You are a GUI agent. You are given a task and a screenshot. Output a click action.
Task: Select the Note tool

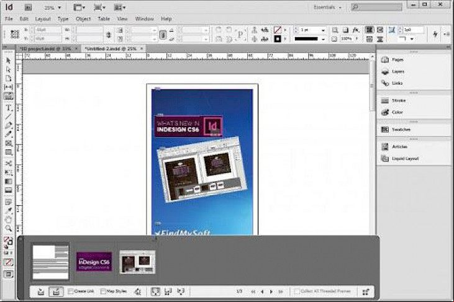(x=9, y=202)
